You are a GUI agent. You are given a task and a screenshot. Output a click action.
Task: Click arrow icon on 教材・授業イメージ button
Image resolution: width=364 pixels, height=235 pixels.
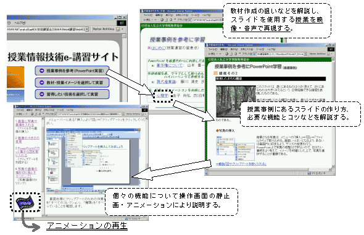42,82
